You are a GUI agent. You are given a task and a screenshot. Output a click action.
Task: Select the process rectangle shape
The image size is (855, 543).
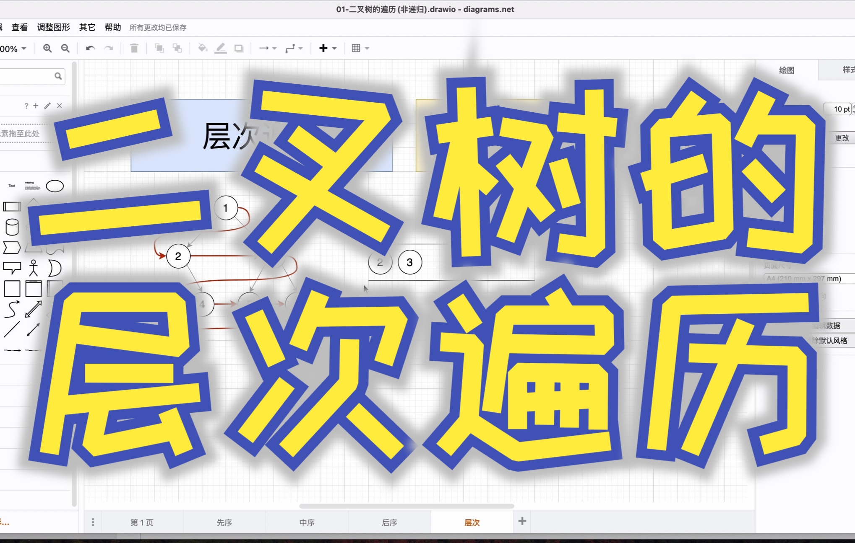[12, 207]
